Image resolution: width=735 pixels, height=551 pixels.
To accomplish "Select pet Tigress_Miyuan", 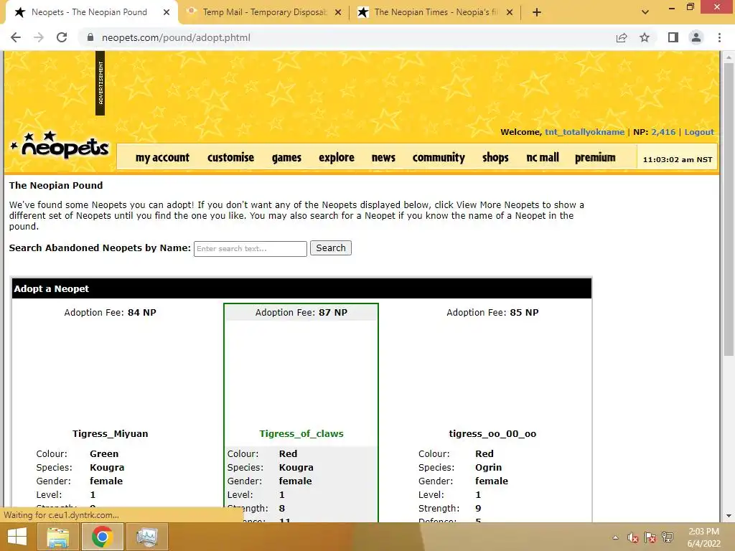I will (x=110, y=434).
